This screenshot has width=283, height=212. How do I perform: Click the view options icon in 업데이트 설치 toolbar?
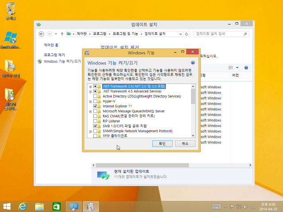tap(231, 68)
